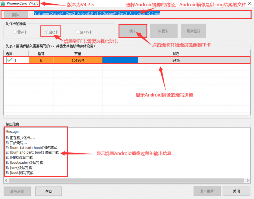
Task: Click the 清除消息 clear messages button
Action: point(17,191)
